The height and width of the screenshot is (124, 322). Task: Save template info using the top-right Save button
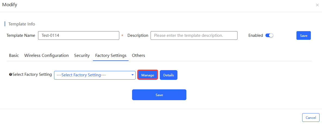point(304,36)
